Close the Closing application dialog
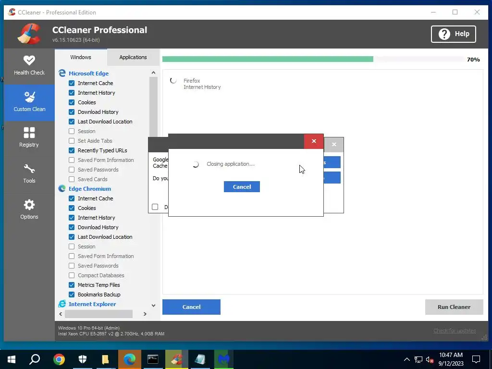 314,141
